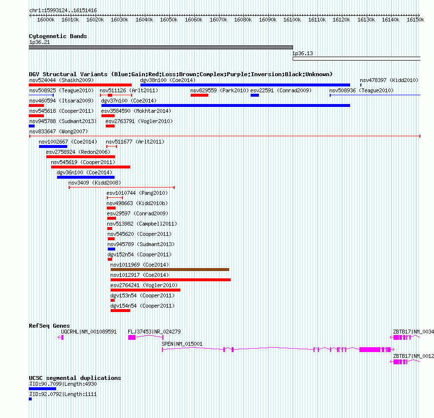Click the ZBTB17|NM_0034 gene label
This screenshot has width=434, height=418.
coord(414,332)
